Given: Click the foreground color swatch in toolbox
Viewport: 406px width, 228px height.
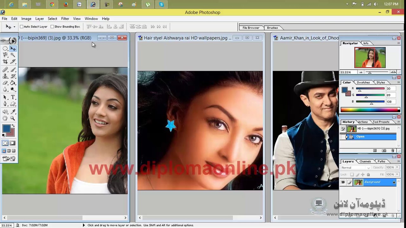Looking at the screenshot, I should 6,128.
